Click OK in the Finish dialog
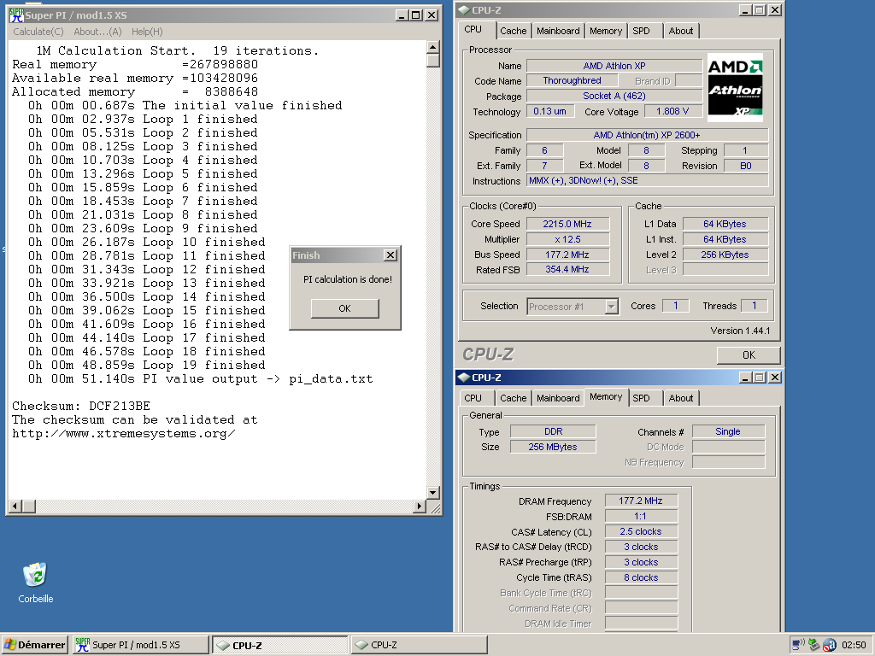 [x=345, y=308]
